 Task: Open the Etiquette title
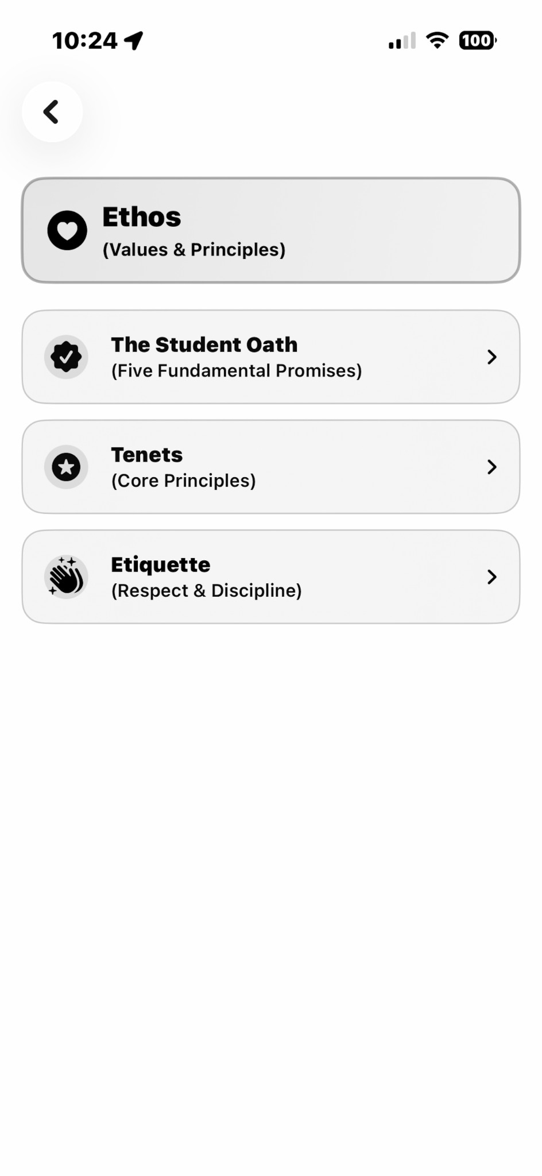tap(160, 564)
